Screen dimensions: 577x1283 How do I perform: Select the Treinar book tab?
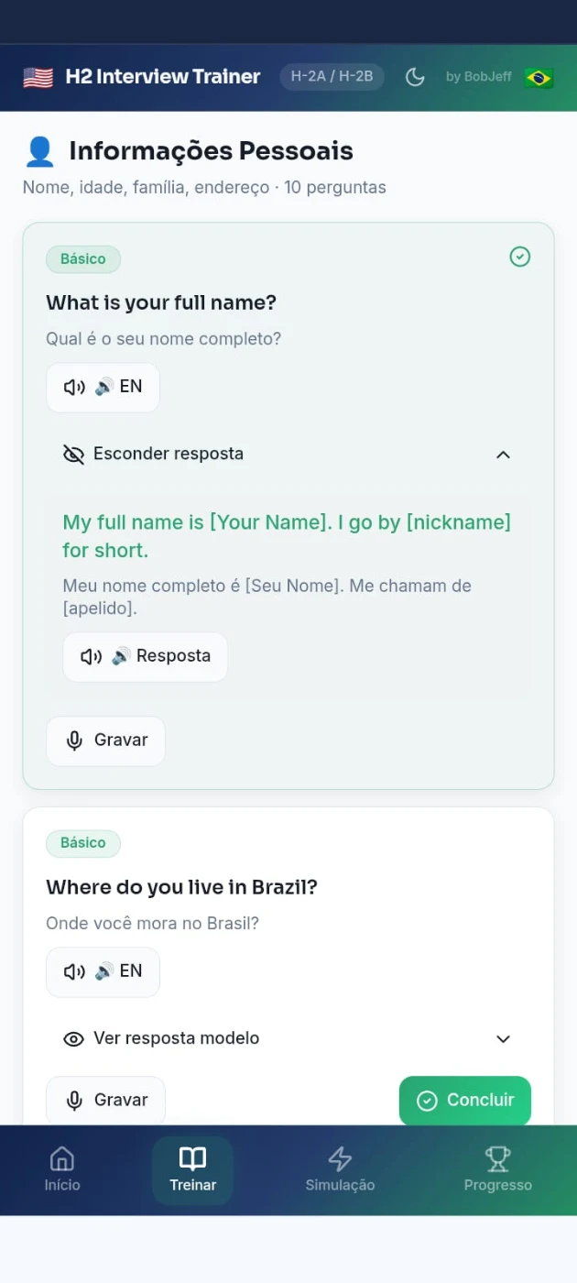192,1169
